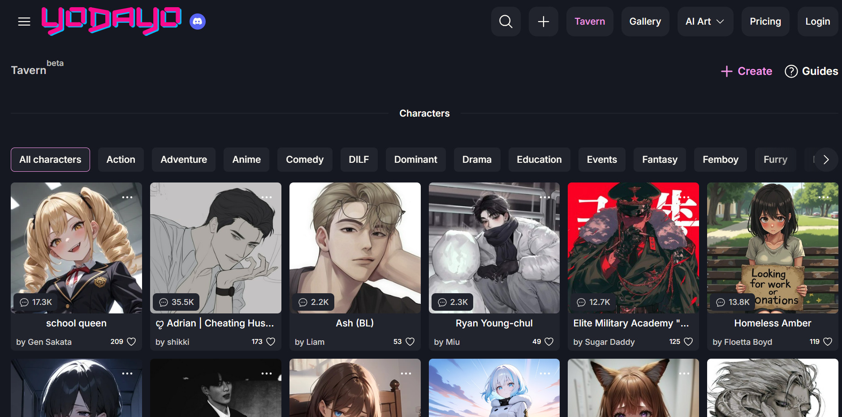This screenshot has width=842, height=417.
Task: Open the blue-haired girl thumbnail in second row
Action: tap(494, 388)
